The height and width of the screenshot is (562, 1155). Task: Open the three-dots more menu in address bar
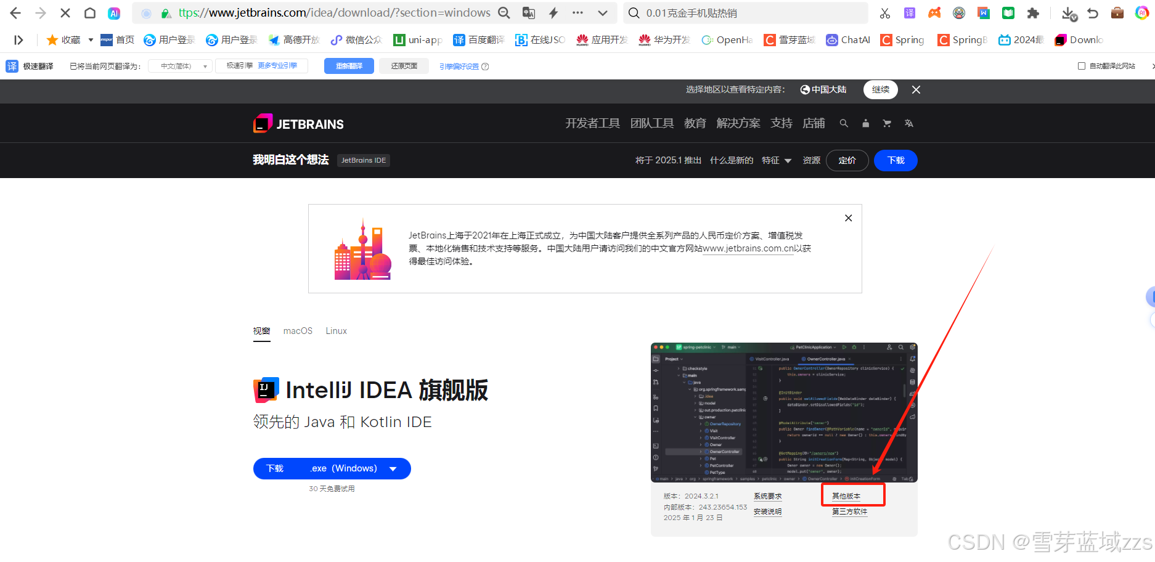point(577,13)
